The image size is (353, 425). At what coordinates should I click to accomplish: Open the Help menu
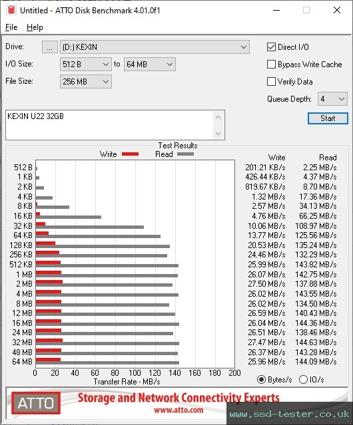35,27
